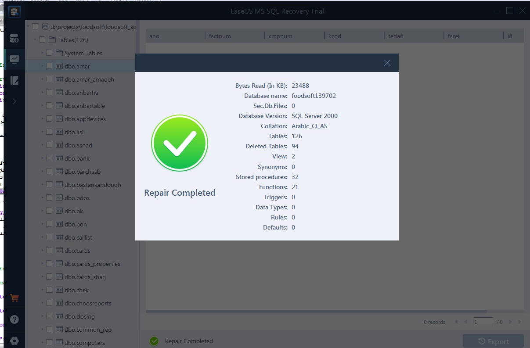Viewport: 530px width, 348px height.
Task: Click the farei column header
Action: pyautogui.click(x=474, y=36)
